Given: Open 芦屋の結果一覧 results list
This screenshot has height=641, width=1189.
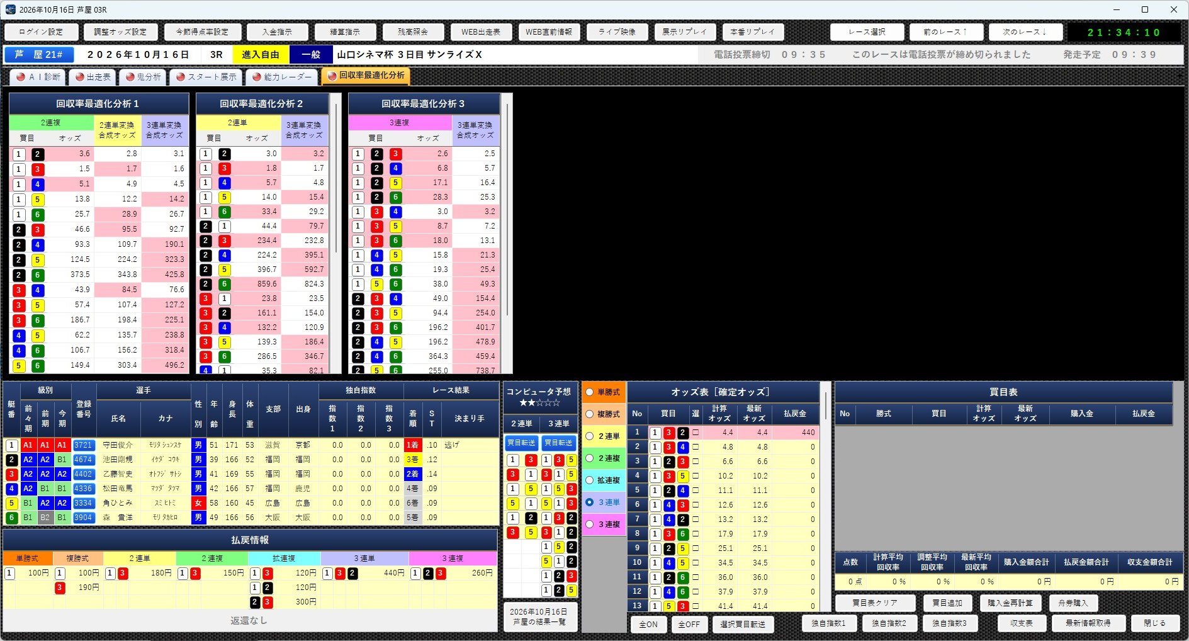Looking at the screenshot, I should 540,616.
